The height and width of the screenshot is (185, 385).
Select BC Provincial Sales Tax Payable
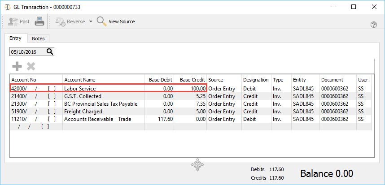pyautogui.click(x=101, y=104)
